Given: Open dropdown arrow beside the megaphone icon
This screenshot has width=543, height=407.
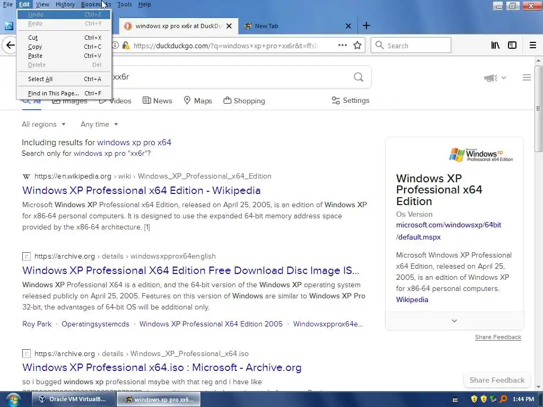Looking at the screenshot, I should 504,77.
